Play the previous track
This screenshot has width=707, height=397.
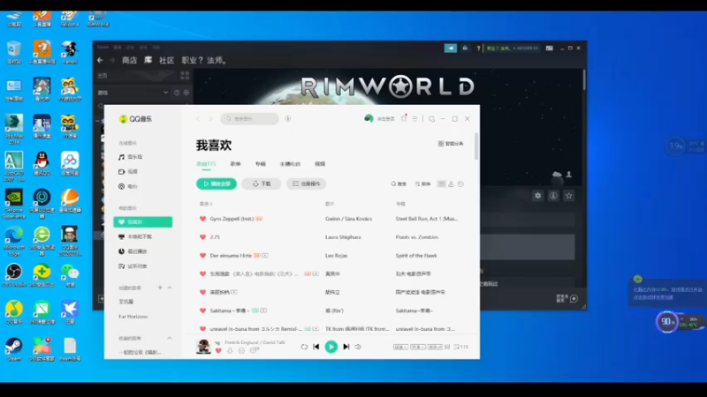tap(316, 347)
